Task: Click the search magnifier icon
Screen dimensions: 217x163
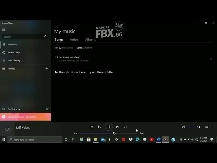Action: pos(45,37)
